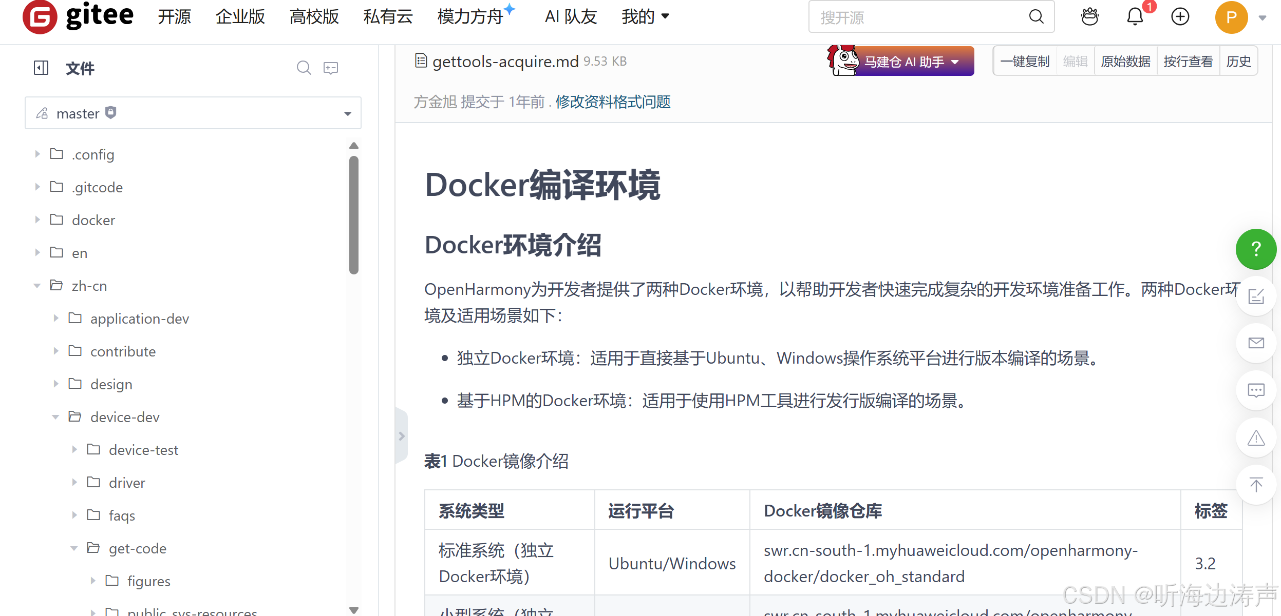Screen dimensions: 1281x616
Task: Click the comment panel icon beside file search
Action: (x=331, y=68)
